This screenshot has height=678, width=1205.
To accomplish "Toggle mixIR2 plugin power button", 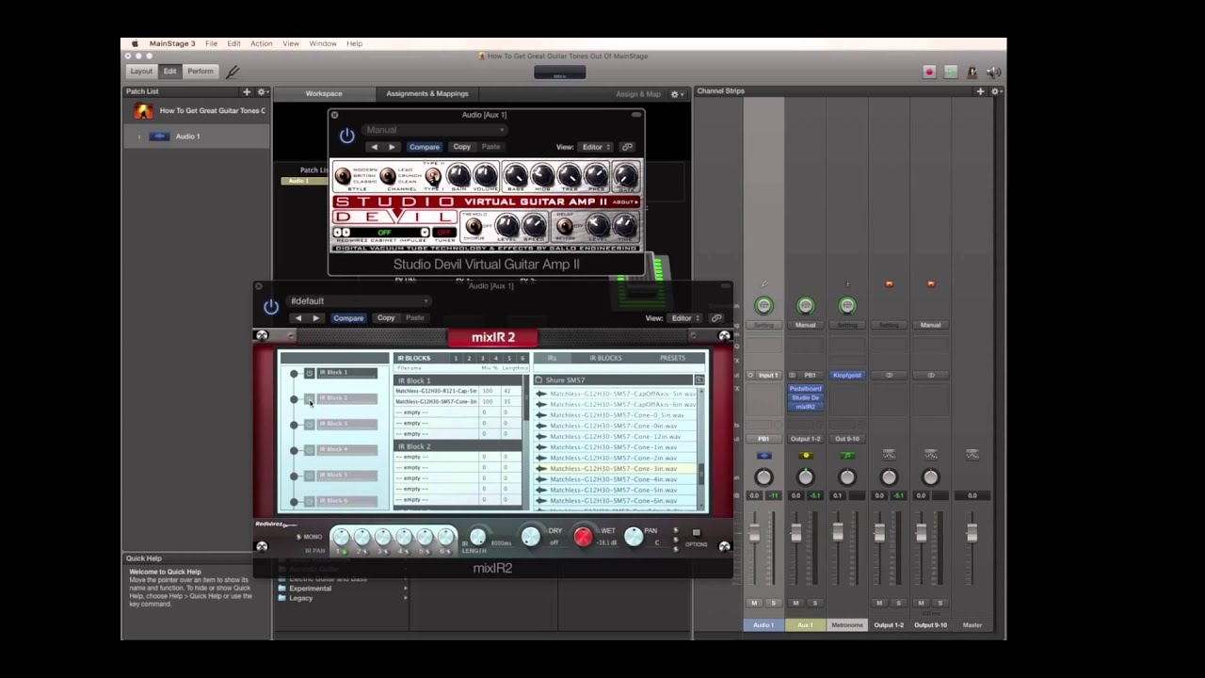I will pyautogui.click(x=271, y=307).
